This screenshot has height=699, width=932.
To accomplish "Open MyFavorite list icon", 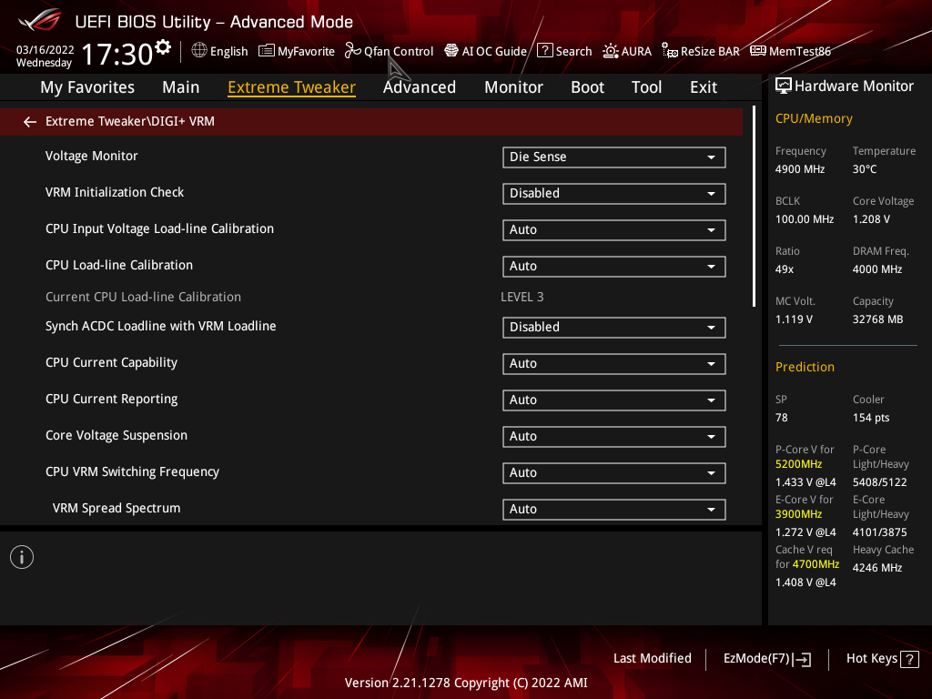I will (267, 51).
